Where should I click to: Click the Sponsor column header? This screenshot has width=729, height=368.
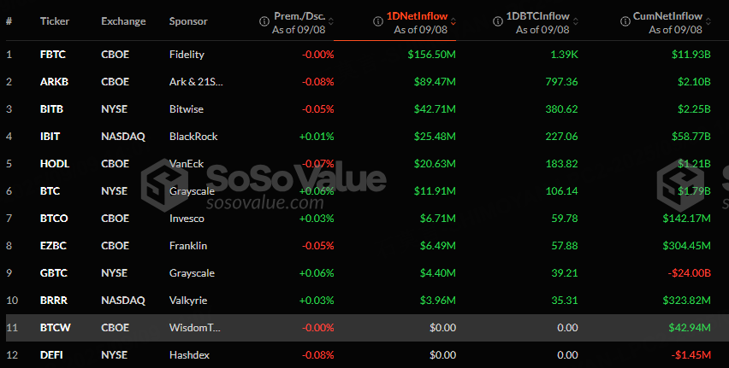coord(188,20)
